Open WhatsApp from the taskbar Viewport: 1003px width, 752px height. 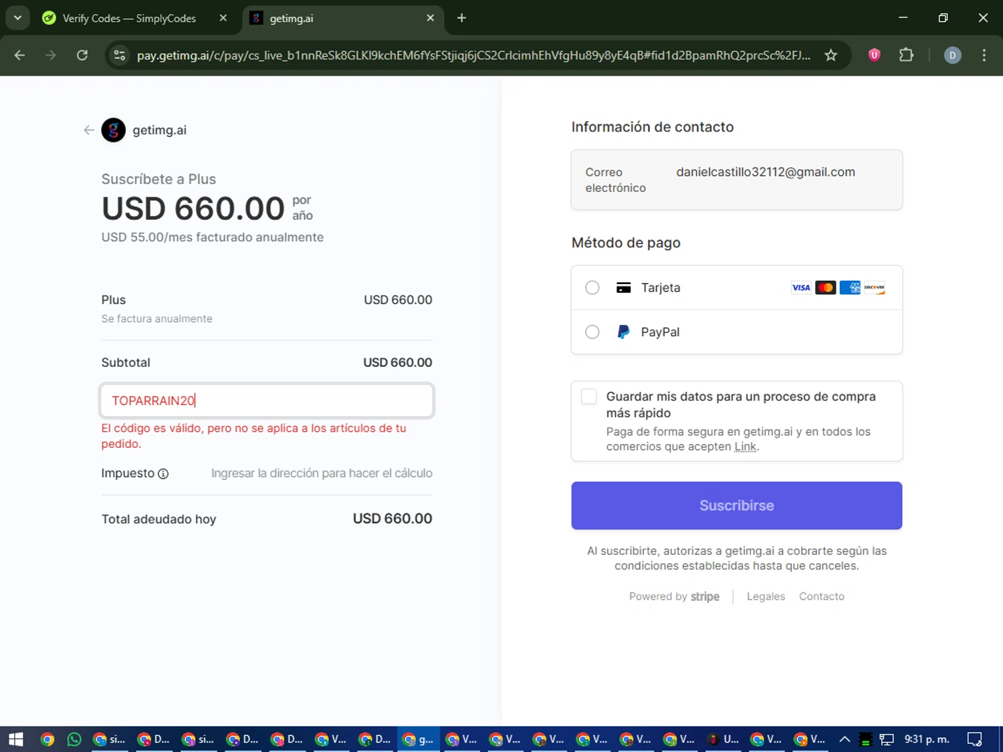[74, 739]
